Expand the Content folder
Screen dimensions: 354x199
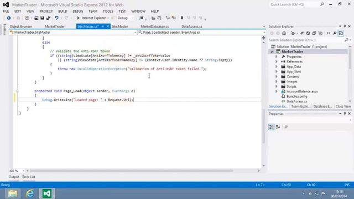tap(277, 76)
